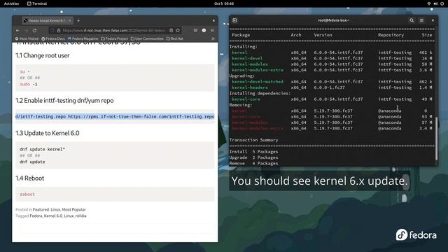
Task: Expand the Fedora Project bookmark folder
Action: click(x=115, y=38)
